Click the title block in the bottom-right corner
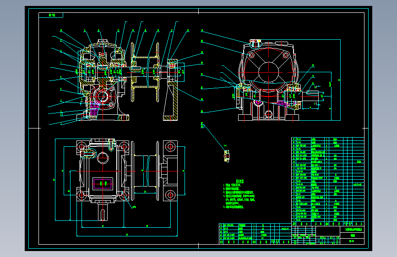397x257 pixels. coord(327,235)
